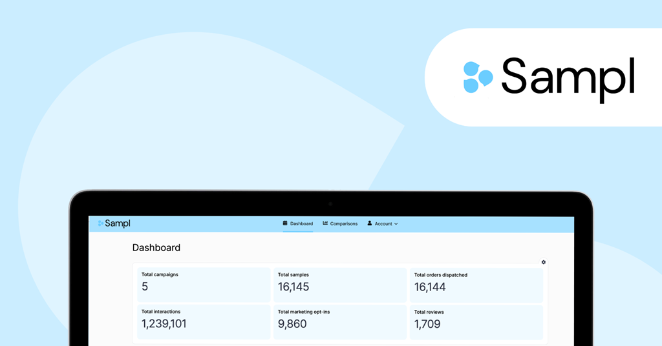Open the Account menu
The image size is (662, 346).
pos(383,224)
